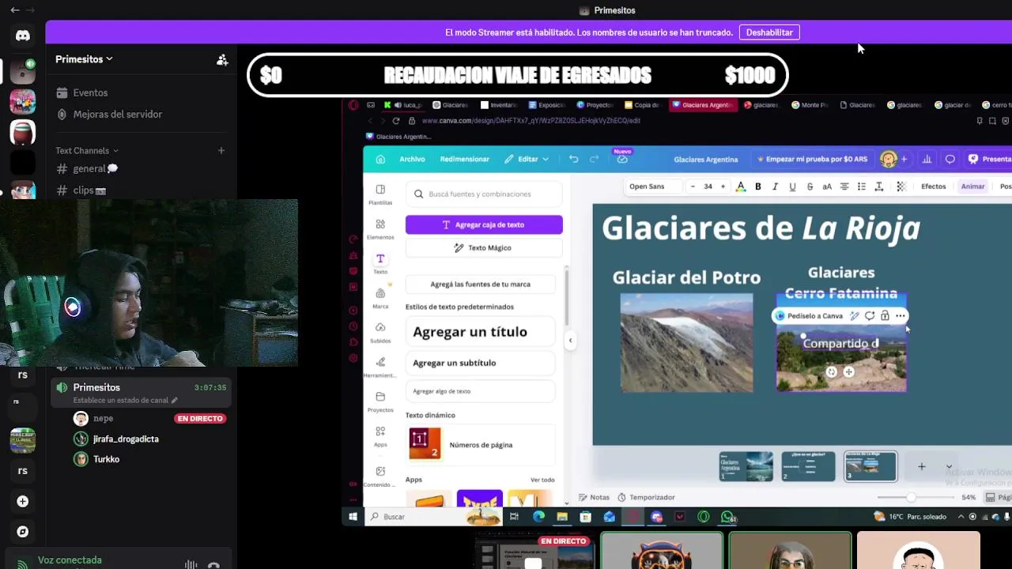Open Proyectos in the Canva sidebar
Image resolution: width=1012 pixels, height=569 pixels.
pos(380,402)
